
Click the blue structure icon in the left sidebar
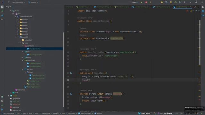click(2, 16)
